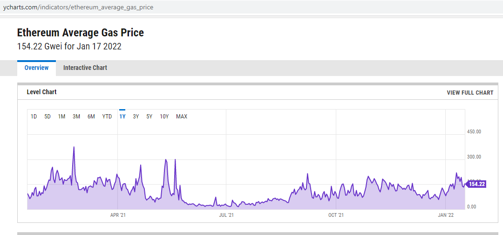This screenshot has width=503, height=235.
Task: Click the Ethereum Average Gas Price heading
Action: (80, 33)
